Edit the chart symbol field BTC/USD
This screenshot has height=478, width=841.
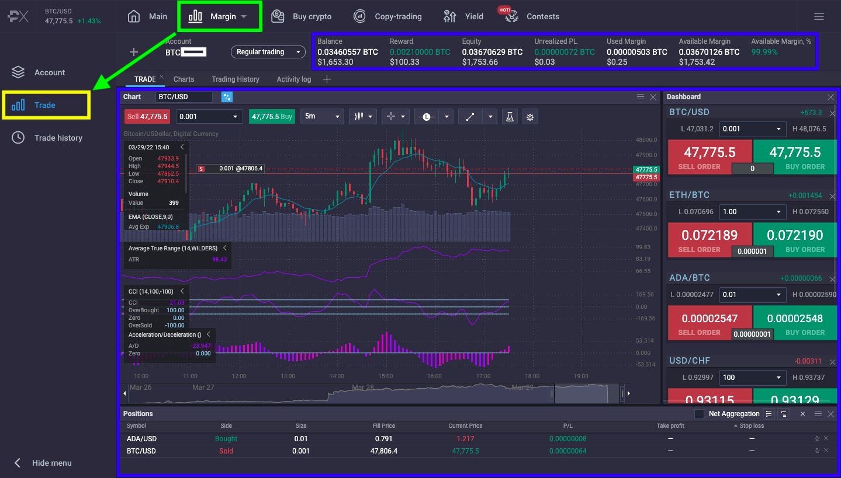pos(184,97)
